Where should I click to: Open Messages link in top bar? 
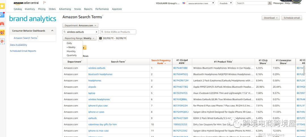pyautogui.click(x=278, y=3)
